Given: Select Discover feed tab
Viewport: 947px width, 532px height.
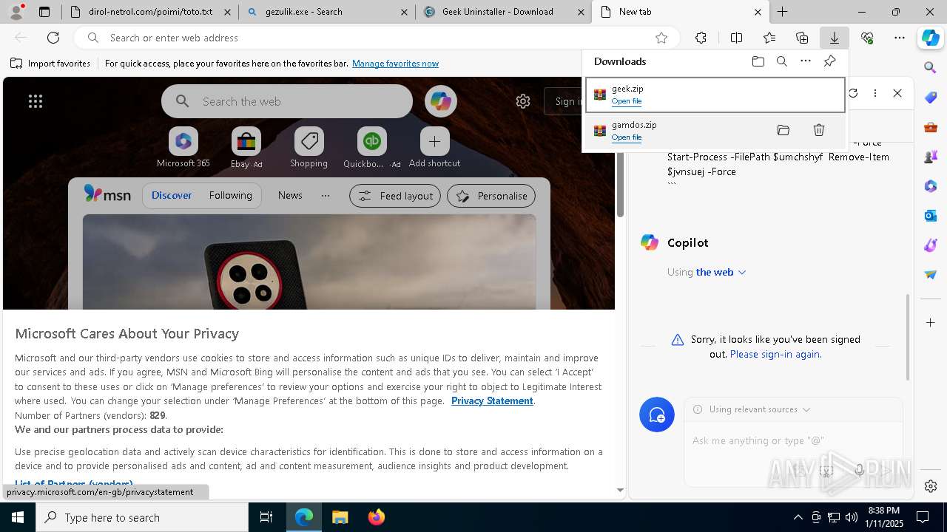Looking at the screenshot, I should click(172, 196).
